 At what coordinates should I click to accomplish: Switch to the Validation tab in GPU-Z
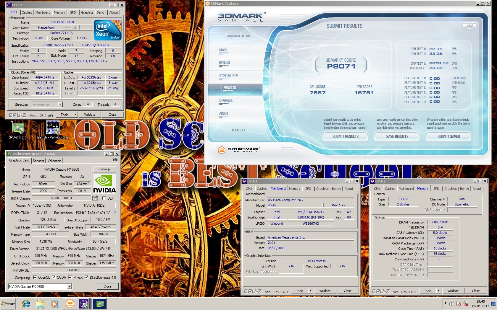(54, 161)
